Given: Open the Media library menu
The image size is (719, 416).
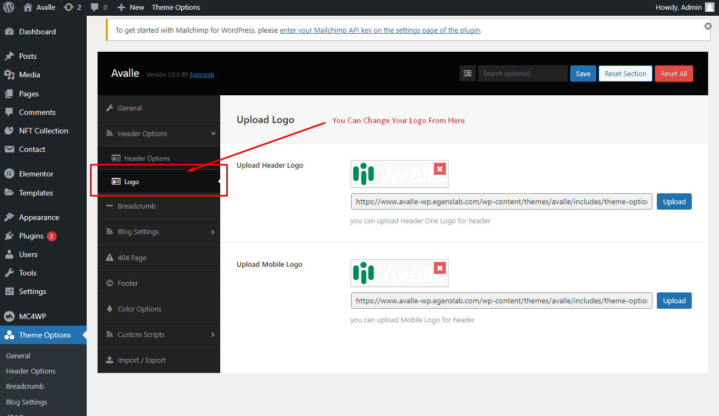Looking at the screenshot, I should (x=43, y=75).
